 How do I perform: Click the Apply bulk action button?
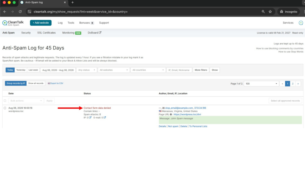(x=49, y=101)
